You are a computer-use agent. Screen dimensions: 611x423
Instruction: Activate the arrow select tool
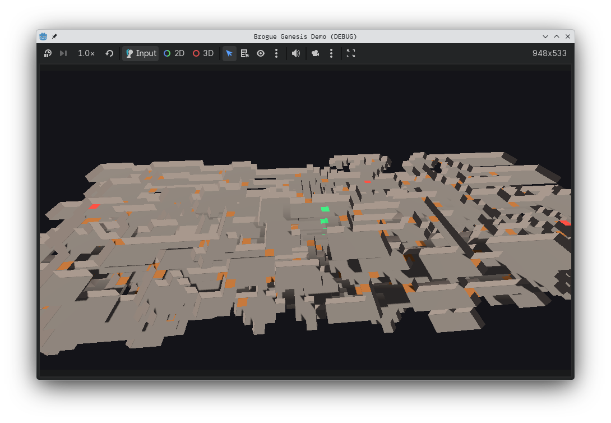click(x=229, y=53)
